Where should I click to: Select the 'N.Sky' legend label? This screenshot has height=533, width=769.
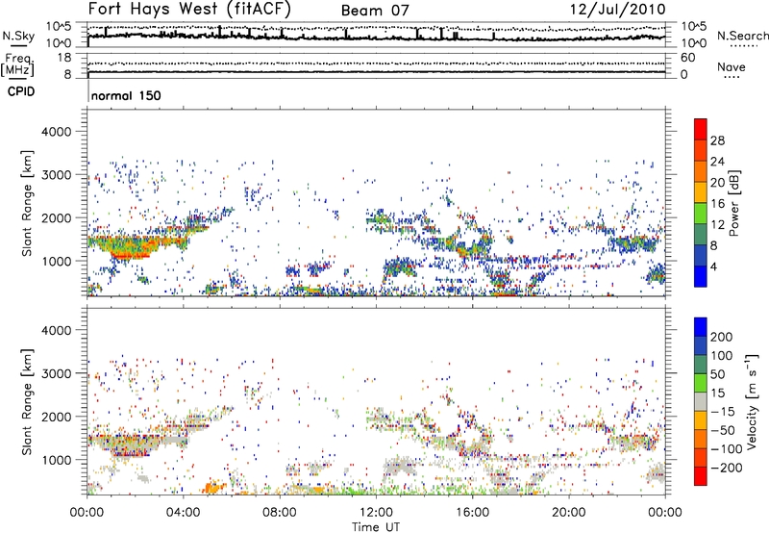click(18, 36)
